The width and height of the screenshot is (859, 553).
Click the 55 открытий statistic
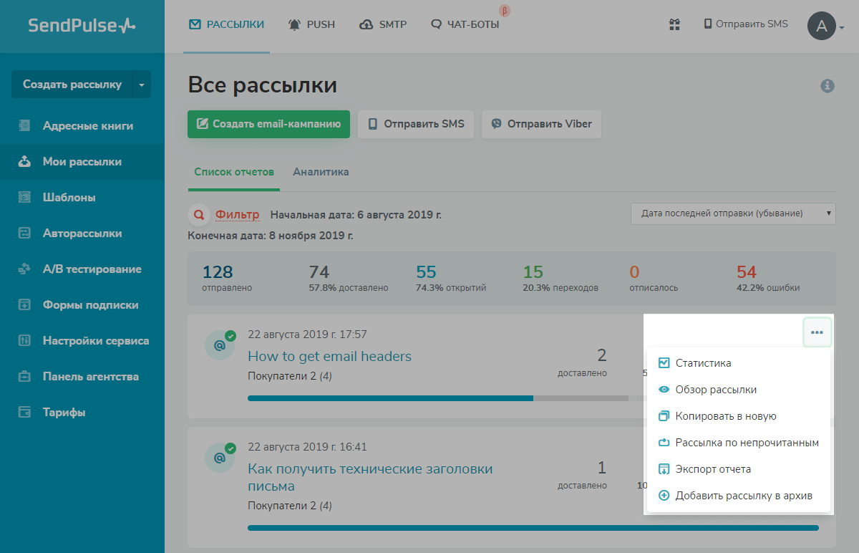[451, 279]
